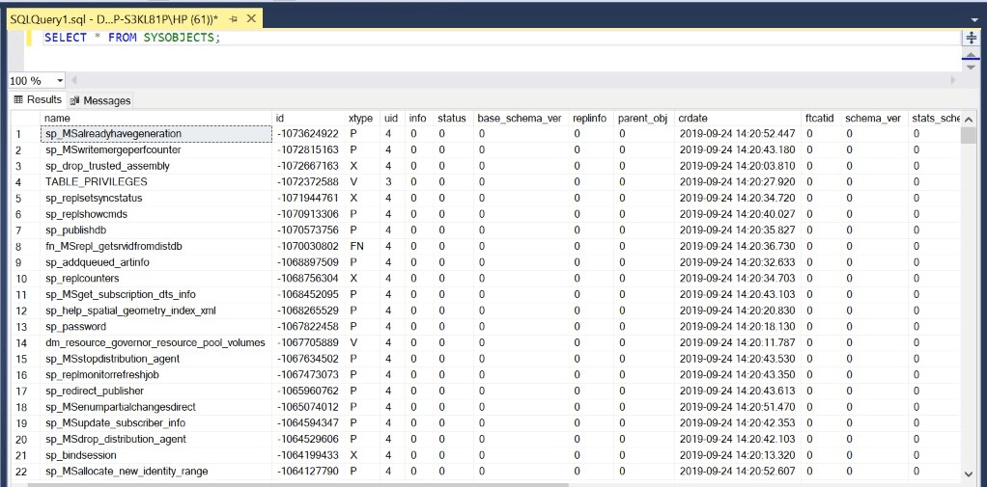Select row header number 12
987x487 pixels.
pos(25,311)
